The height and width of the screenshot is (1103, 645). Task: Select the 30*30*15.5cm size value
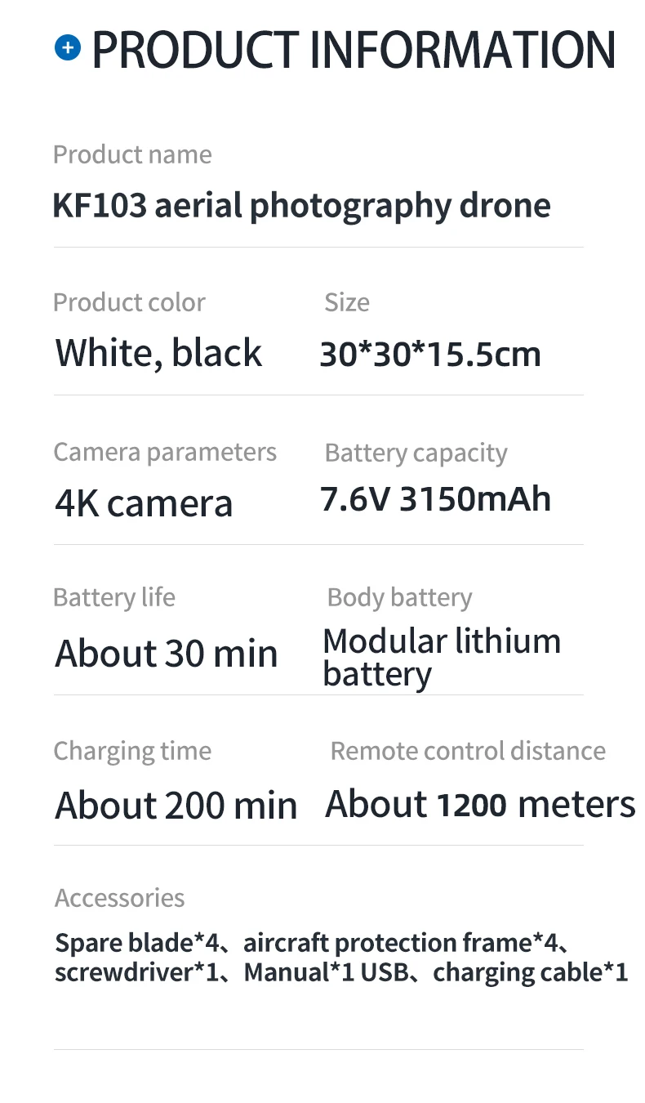click(x=430, y=354)
